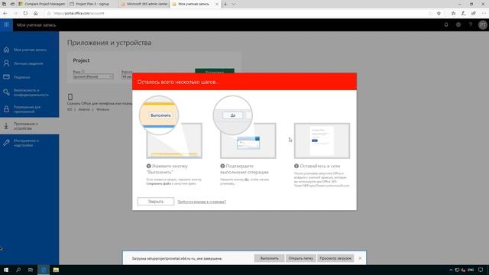The height and width of the screenshot is (275, 489).
Task: Show hidden tray icons chevron
Action: coord(451,270)
